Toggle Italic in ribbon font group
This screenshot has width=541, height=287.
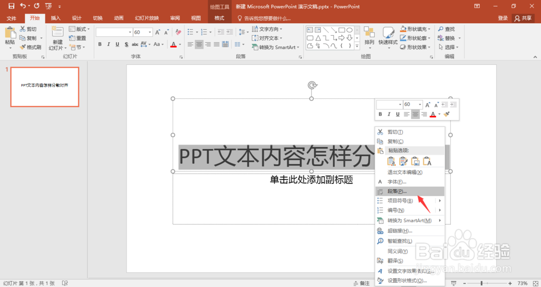(108, 44)
